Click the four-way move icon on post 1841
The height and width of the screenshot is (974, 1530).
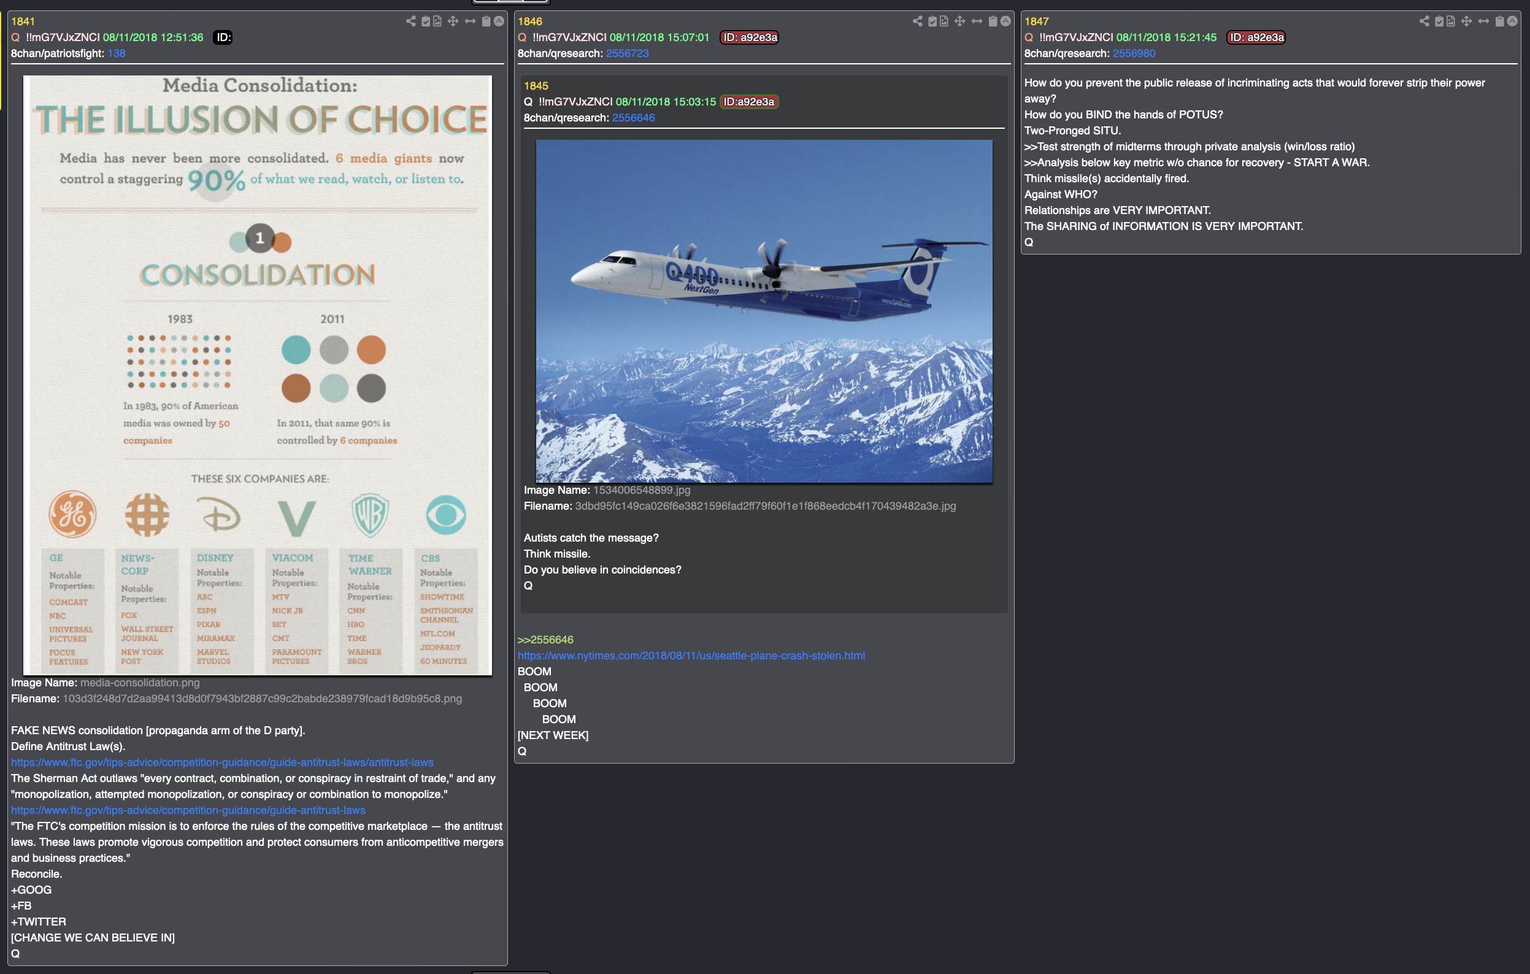point(453,21)
